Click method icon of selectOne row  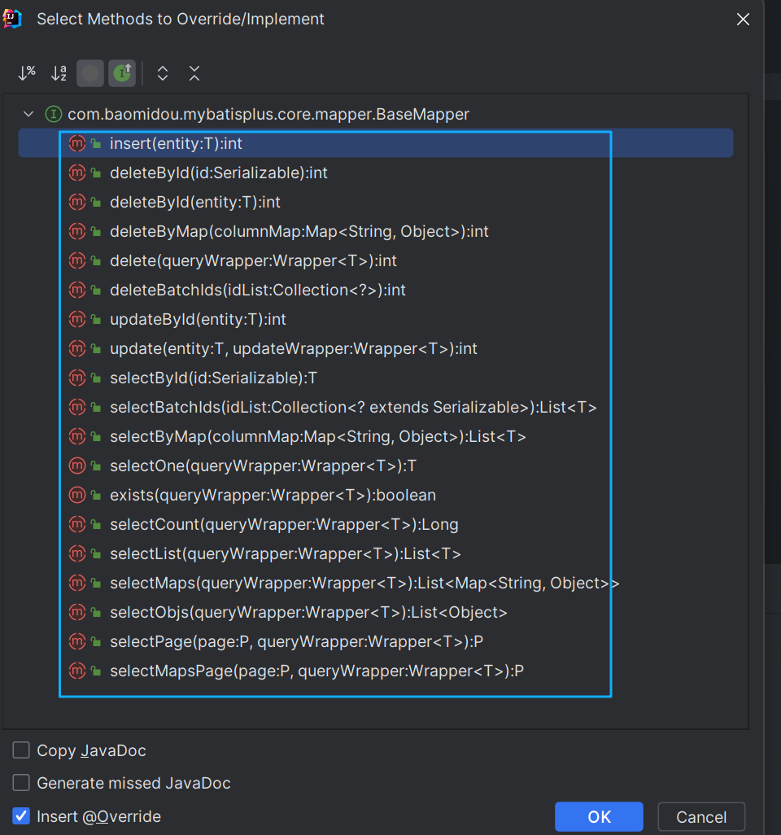point(77,466)
